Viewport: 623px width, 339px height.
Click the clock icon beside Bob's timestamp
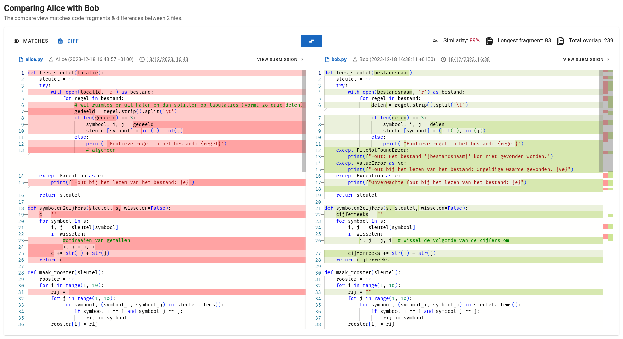(x=443, y=60)
